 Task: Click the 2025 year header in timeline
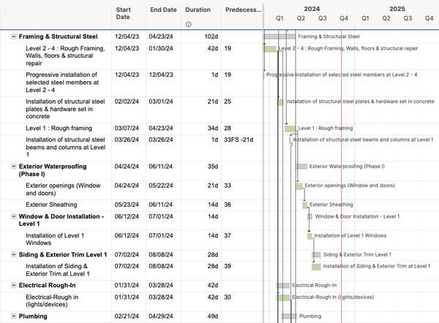(397, 9)
